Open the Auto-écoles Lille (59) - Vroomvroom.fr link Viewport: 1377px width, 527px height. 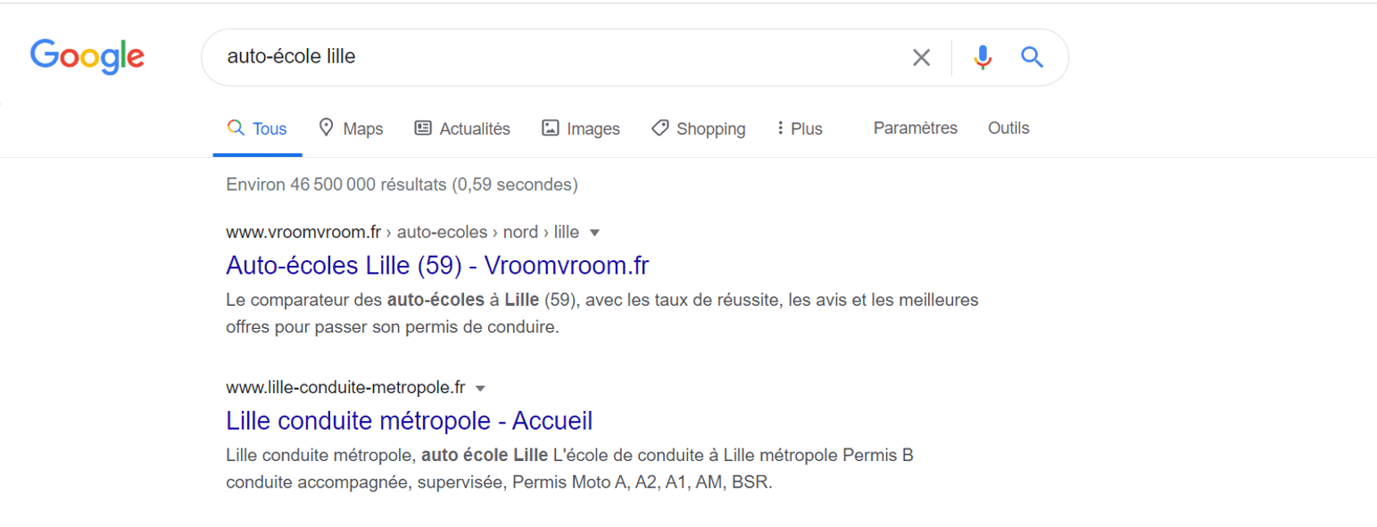tap(437, 266)
